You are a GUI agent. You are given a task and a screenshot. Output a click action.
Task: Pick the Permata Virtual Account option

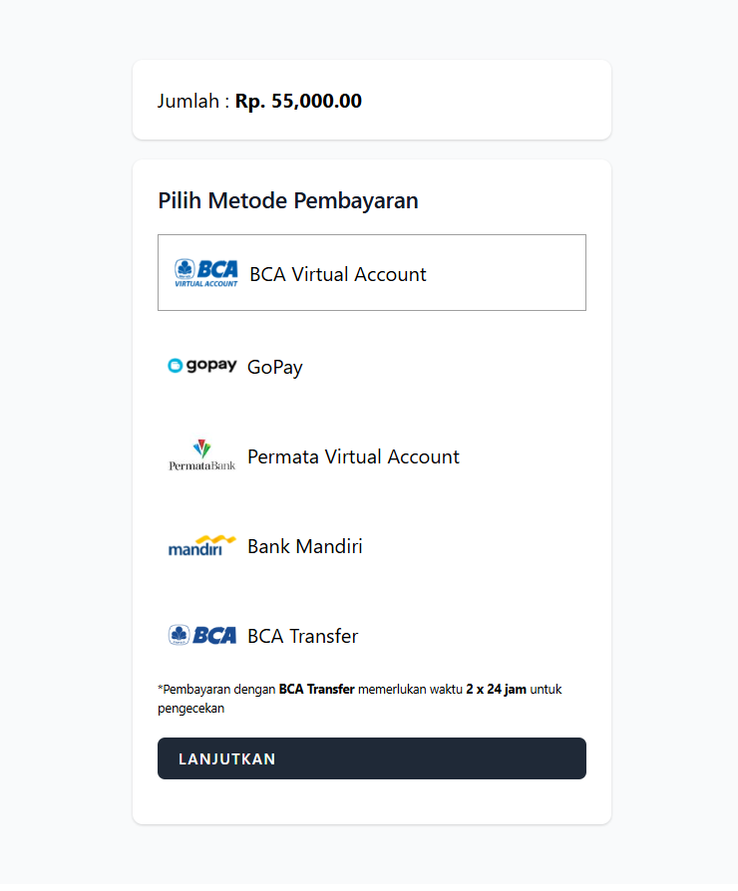[353, 456]
